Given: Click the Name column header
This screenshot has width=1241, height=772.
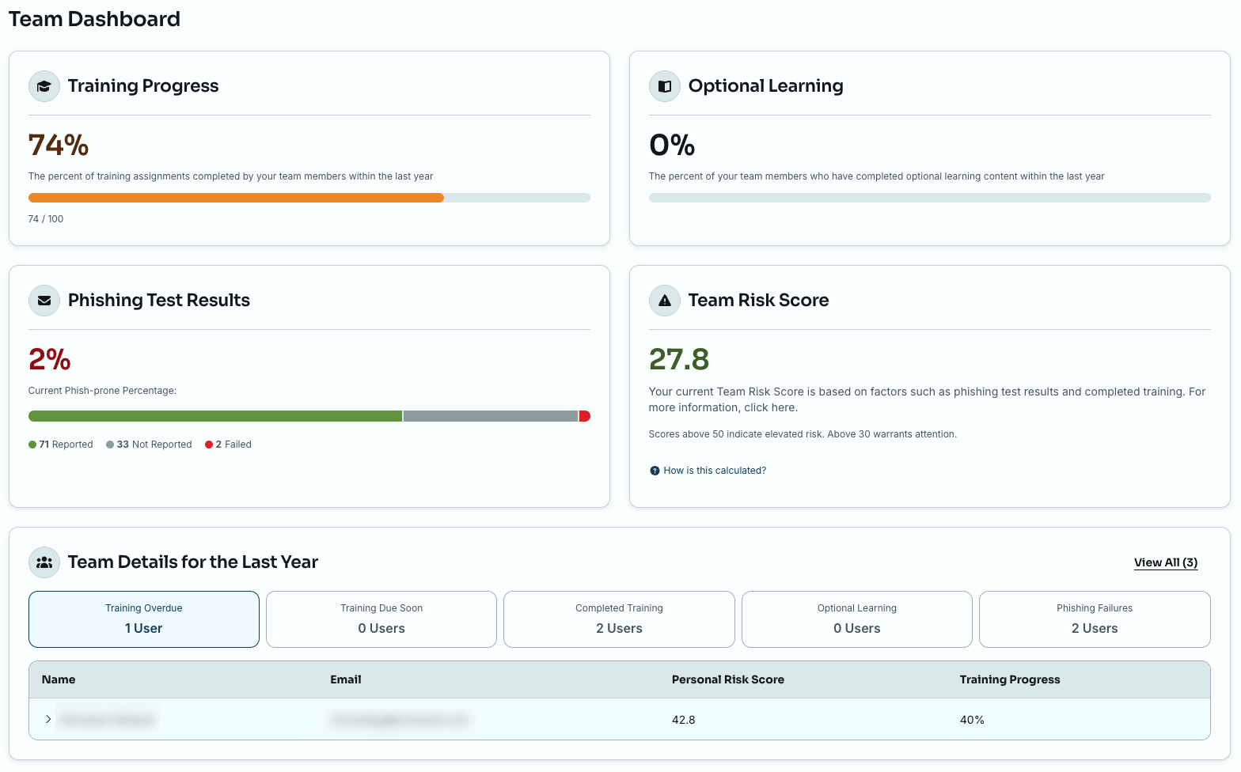Looking at the screenshot, I should coord(59,679).
